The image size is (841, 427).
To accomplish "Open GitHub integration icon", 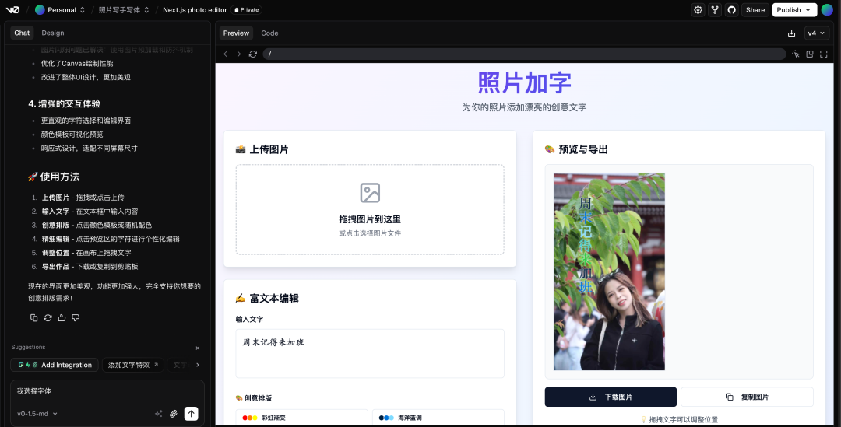I will coord(731,9).
